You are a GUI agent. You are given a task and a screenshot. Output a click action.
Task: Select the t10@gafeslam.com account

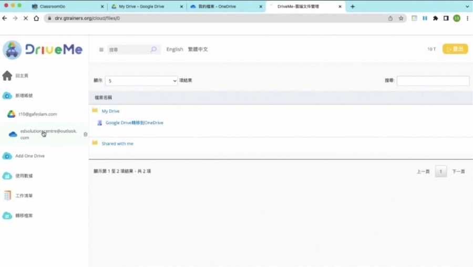[38, 114]
